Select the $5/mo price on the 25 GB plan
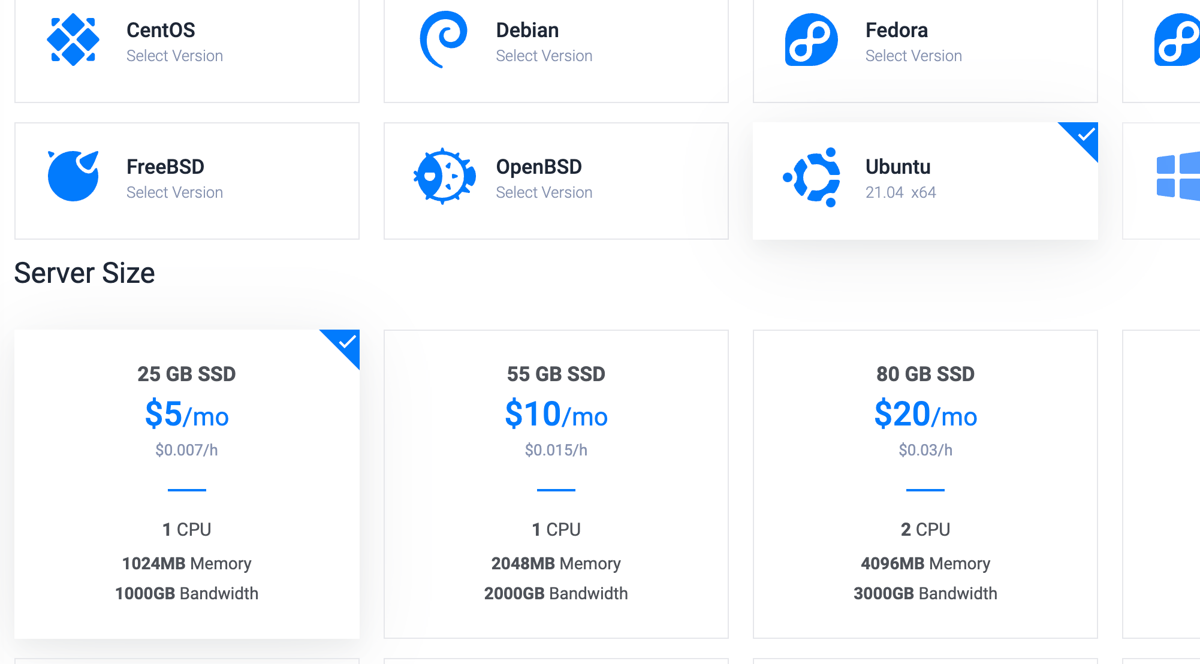1200x664 pixels. coord(186,414)
